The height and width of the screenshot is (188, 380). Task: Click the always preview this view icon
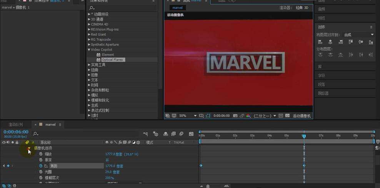167,116
